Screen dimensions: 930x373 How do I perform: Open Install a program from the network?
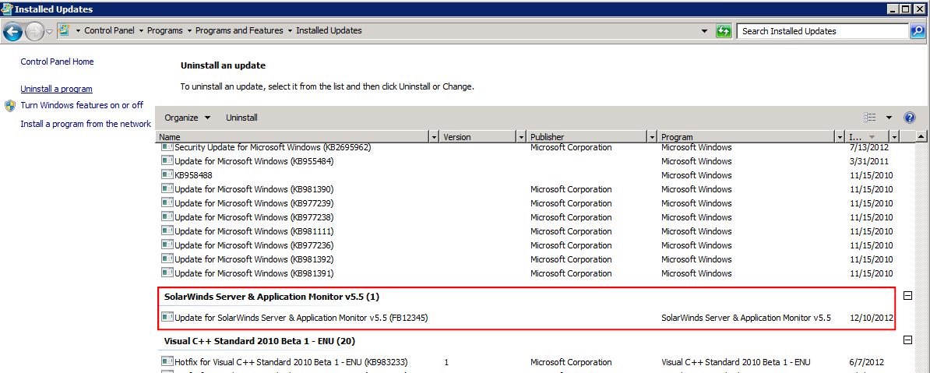pos(86,124)
